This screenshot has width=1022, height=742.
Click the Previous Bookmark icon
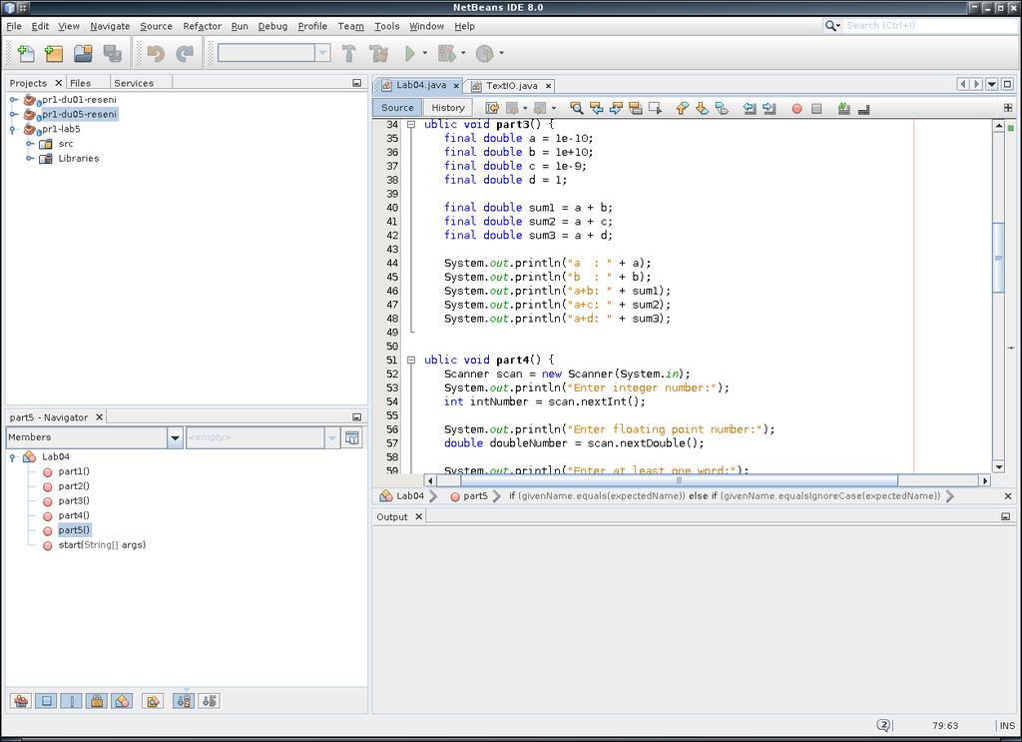tap(683, 108)
